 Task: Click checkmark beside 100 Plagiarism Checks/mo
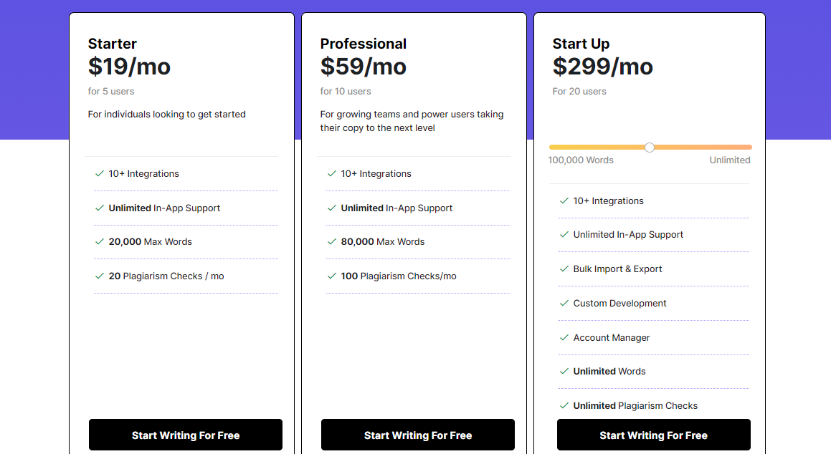tap(332, 276)
